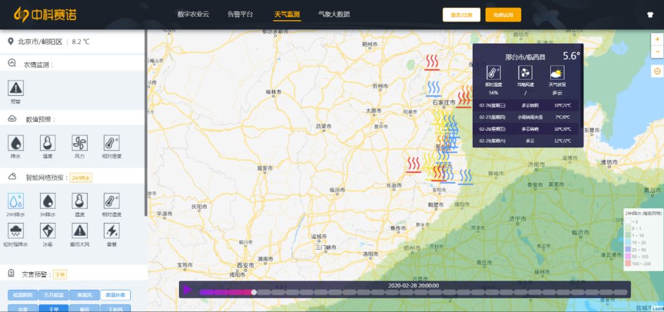Click the 数值预报 section header
Screen dimensions: 664x312
(x=41, y=120)
